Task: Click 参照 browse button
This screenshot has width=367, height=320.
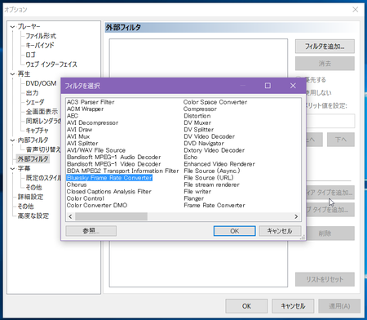Action: click(x=91, y=231)
